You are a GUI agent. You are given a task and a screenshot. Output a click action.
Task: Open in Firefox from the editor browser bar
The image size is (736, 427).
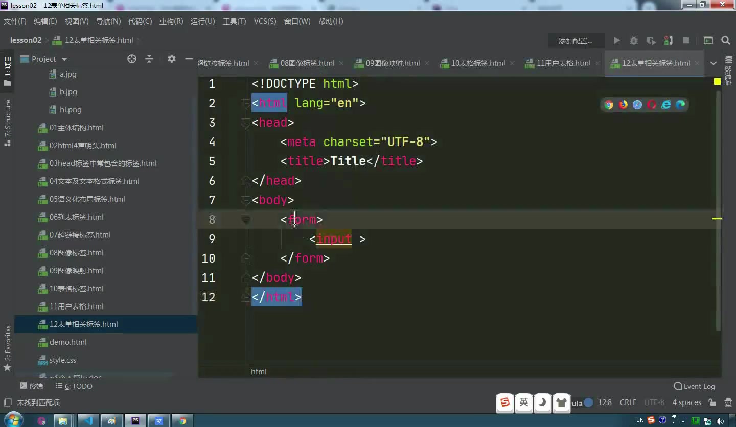point(623,105)
